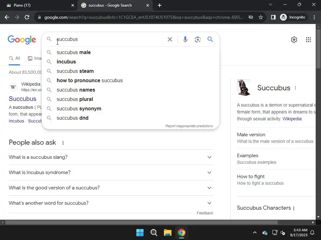Open Succubus knowledge panel more options
The image size is (321, 240).
(295, 88)
